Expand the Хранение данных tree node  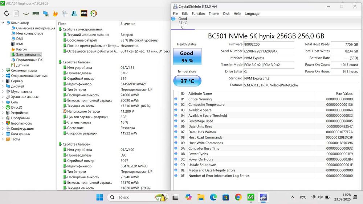pyautogui.click(x=3, y=97)
